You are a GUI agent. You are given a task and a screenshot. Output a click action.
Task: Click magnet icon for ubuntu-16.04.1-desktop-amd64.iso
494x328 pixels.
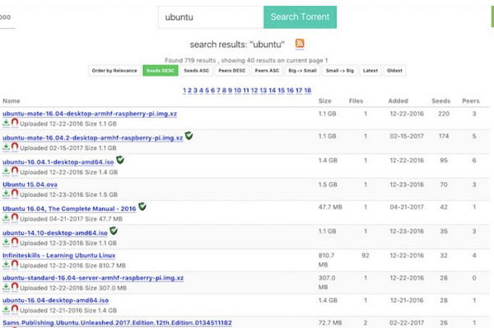(15, 171)
